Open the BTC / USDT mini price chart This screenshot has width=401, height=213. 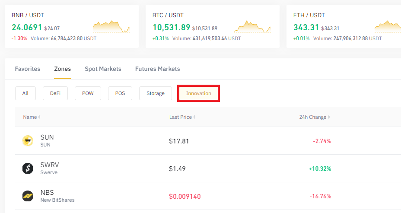coord(252,27)
